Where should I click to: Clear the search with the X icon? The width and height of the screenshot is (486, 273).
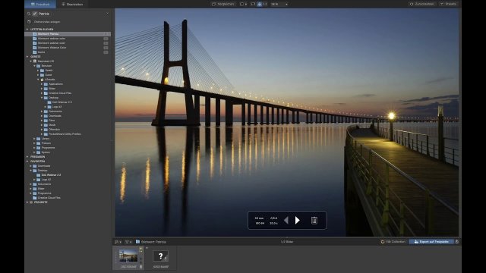click(108, 14)
